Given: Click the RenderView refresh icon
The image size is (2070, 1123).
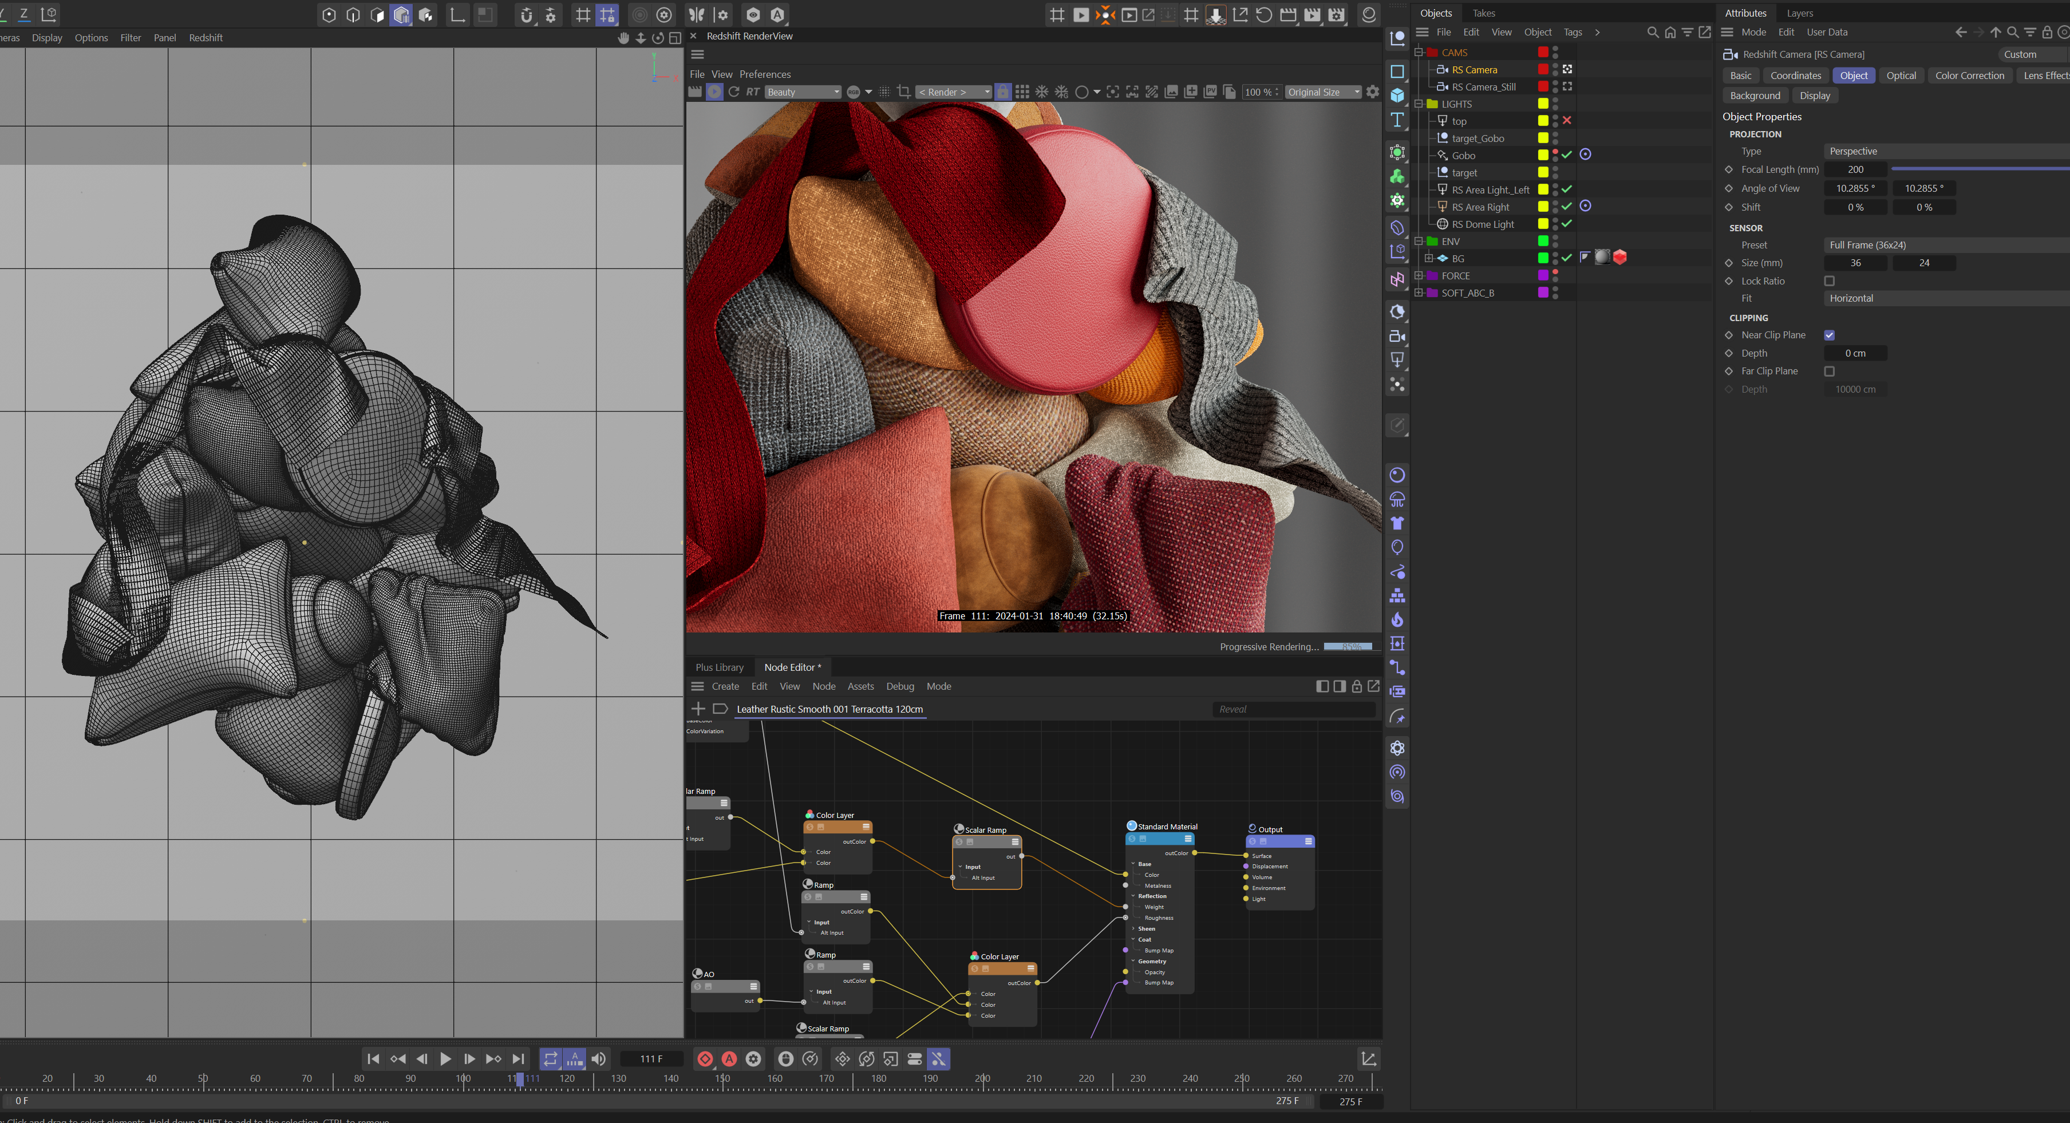Looking at the screenshot, I should (x=734, y=92).
